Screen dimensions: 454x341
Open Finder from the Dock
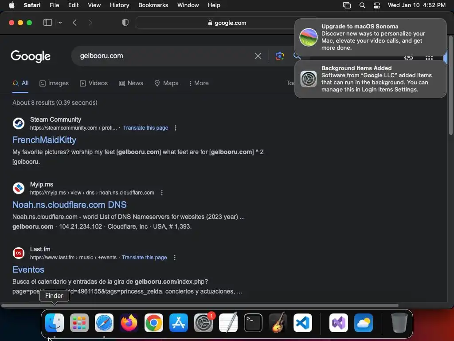[55, 322]
